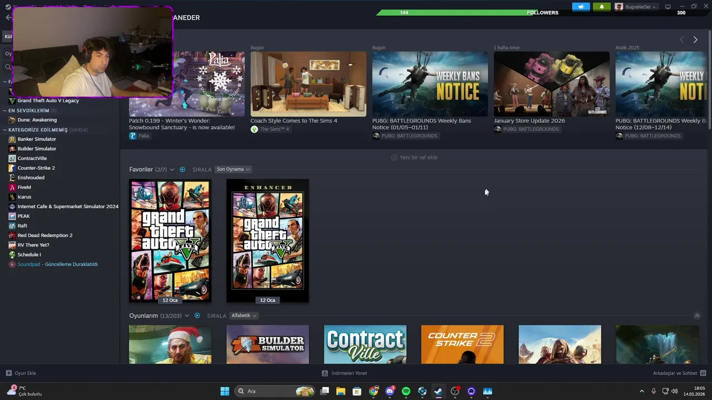Screen dimensions: 712x400
Task: Select Banker Simulator in library list
Action: tap(36, 139)
